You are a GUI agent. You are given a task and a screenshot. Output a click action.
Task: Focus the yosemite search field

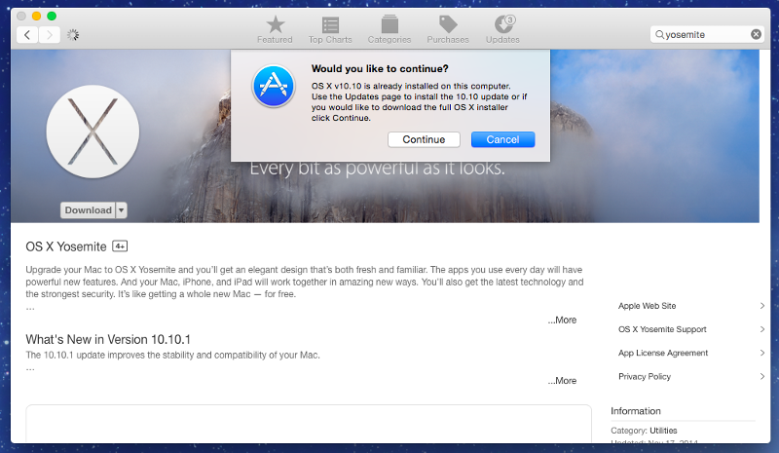(707, 34)
